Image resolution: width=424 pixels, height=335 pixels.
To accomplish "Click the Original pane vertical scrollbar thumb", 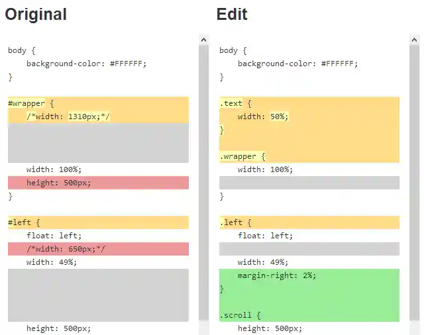I will [x=203, y=185].
